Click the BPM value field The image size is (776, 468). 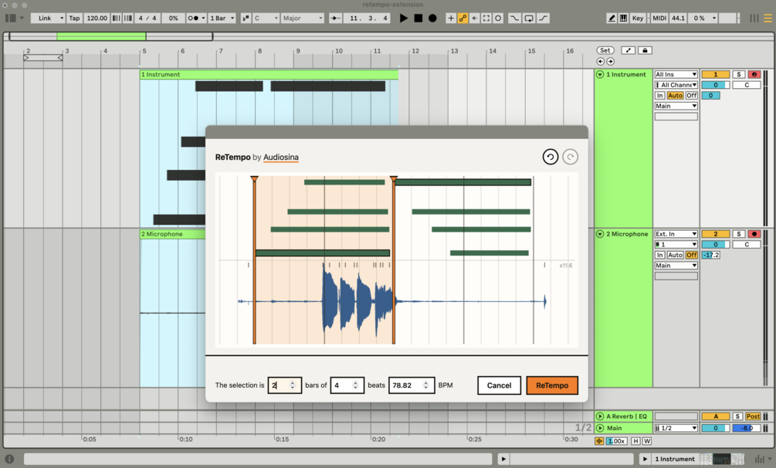click(412, 385)
